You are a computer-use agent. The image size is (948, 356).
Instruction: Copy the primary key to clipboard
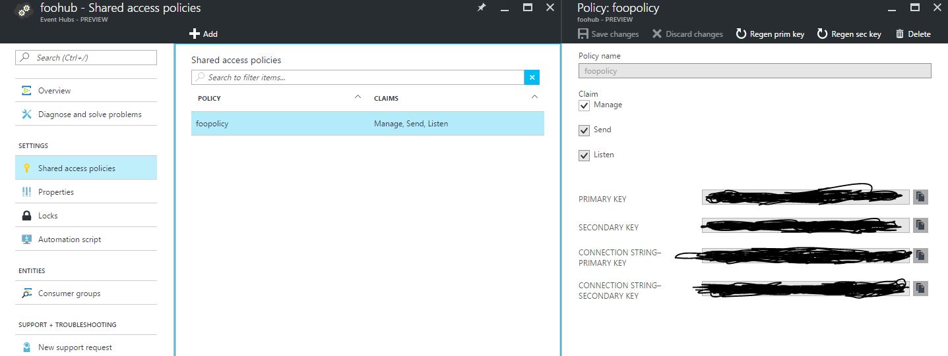point(920,197)
